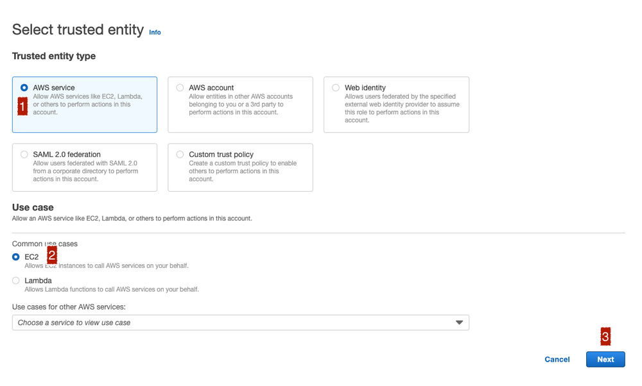Proceed by clicking the Next button

pyautogui.click(x=605, y=359)
